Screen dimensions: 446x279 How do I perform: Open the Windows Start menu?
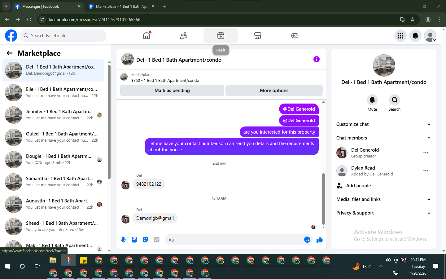7,266
